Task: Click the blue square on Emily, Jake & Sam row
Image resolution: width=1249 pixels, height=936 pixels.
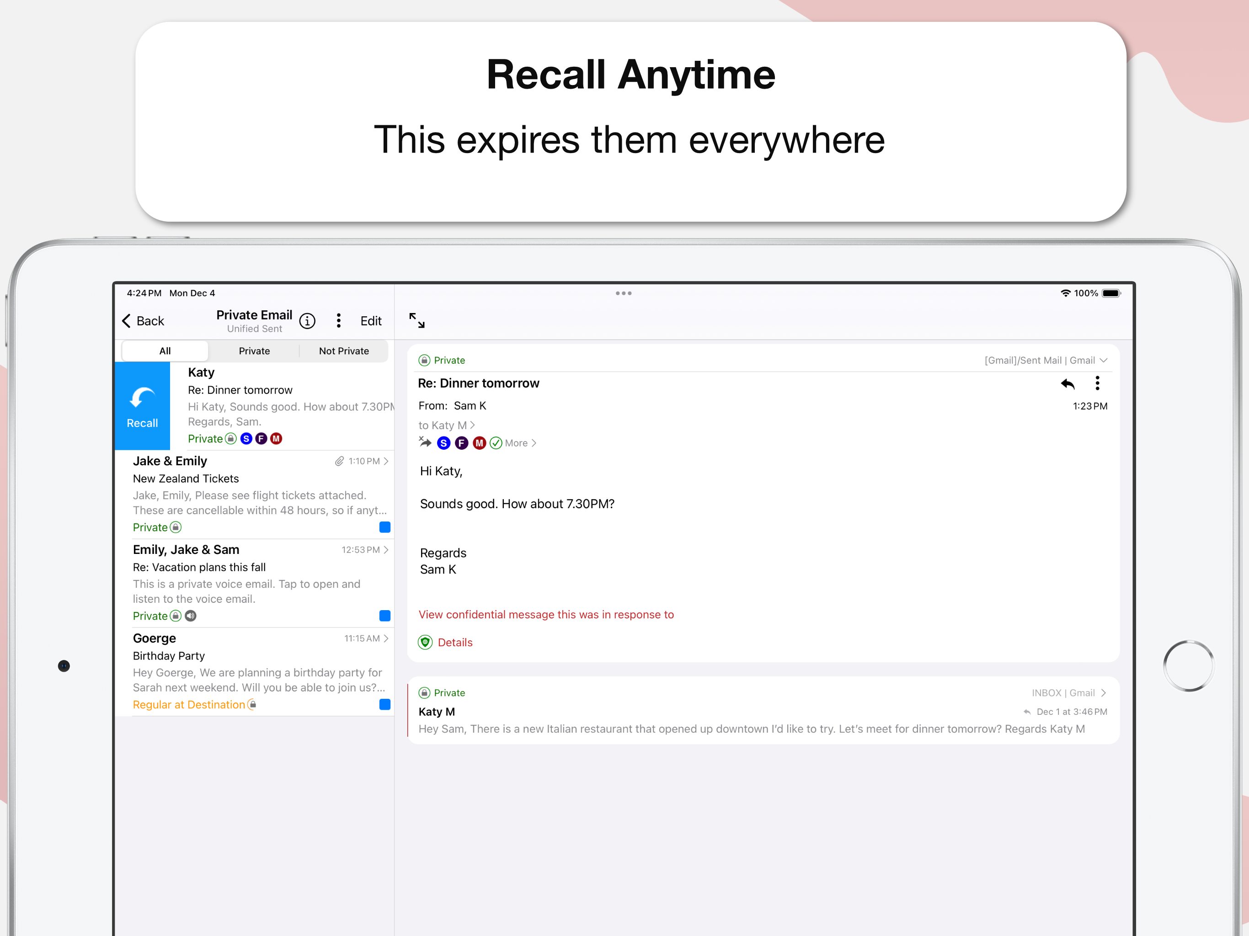Action: [x=385, y=616]
